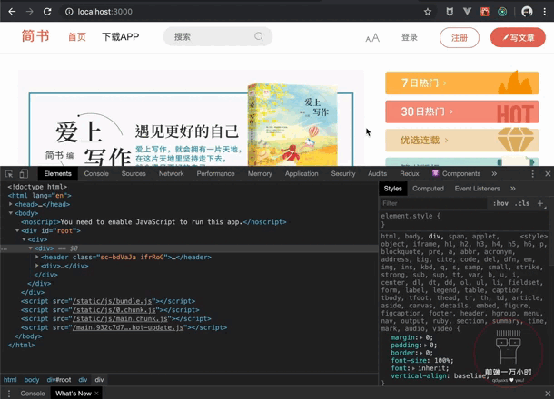The height and width of the screenshot is (399, 554).
Task: Select body in the breadcrumb bar
Action: [x=32, y=380]
